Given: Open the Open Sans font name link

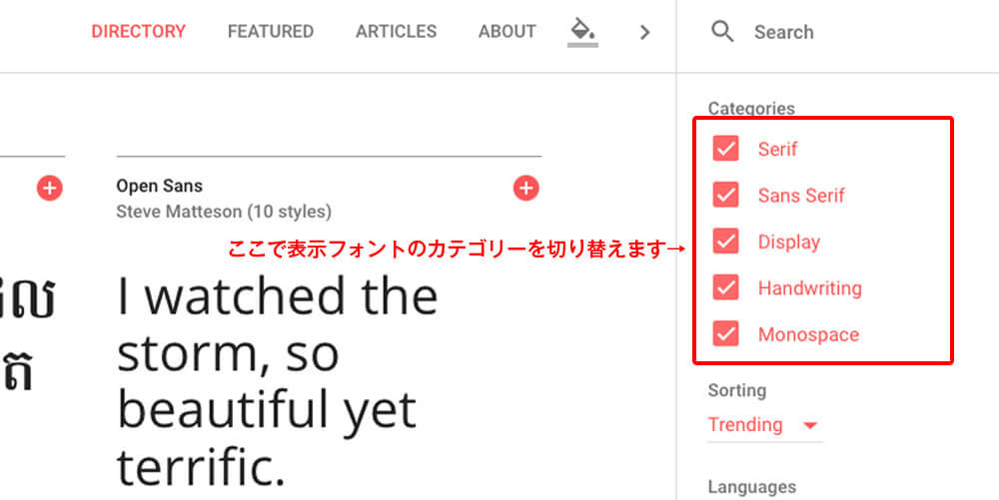Looking at the screenshot, I should pyautogui.click(x=159, y=186).
